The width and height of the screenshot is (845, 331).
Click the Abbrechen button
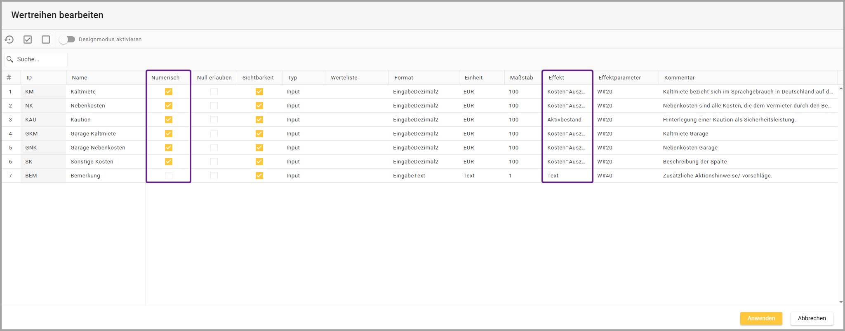[x=812, y=318]
